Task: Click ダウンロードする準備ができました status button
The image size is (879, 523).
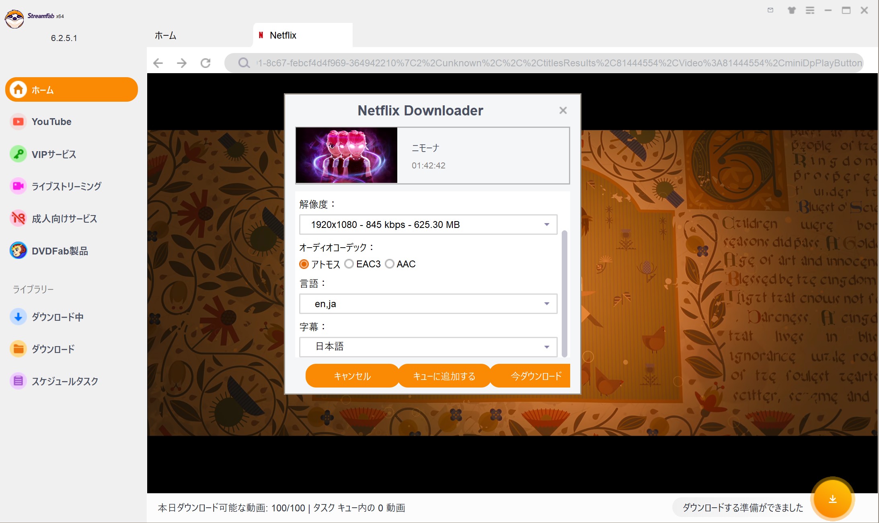Action: click(x=742, y=507)
